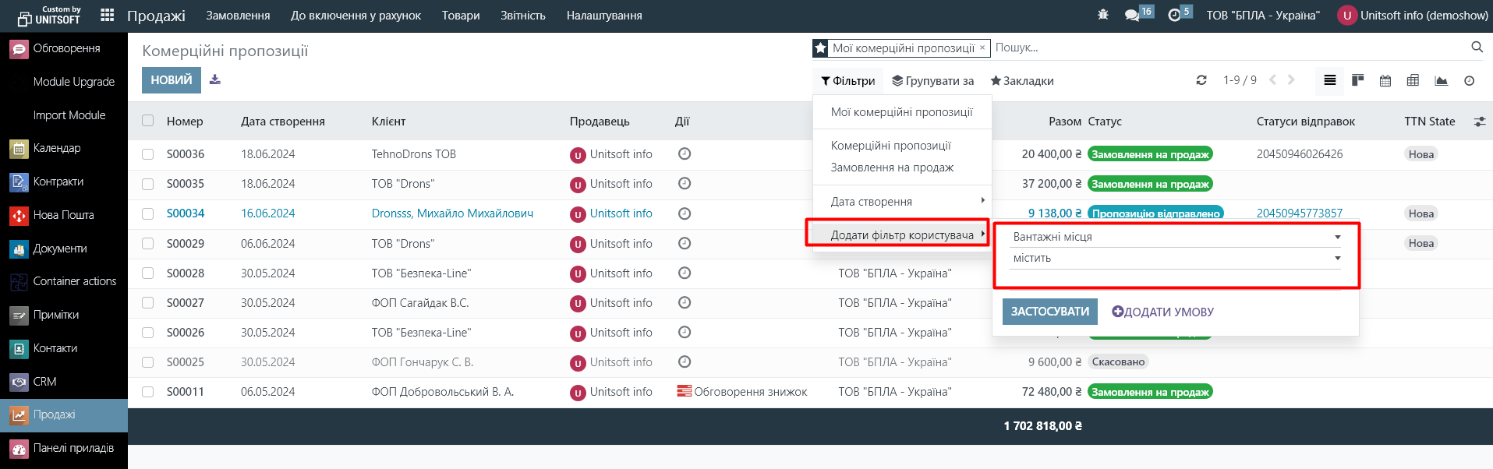Open Нова Пошта in sidebar
1493x469 pixels.
(x=64, y=215)
